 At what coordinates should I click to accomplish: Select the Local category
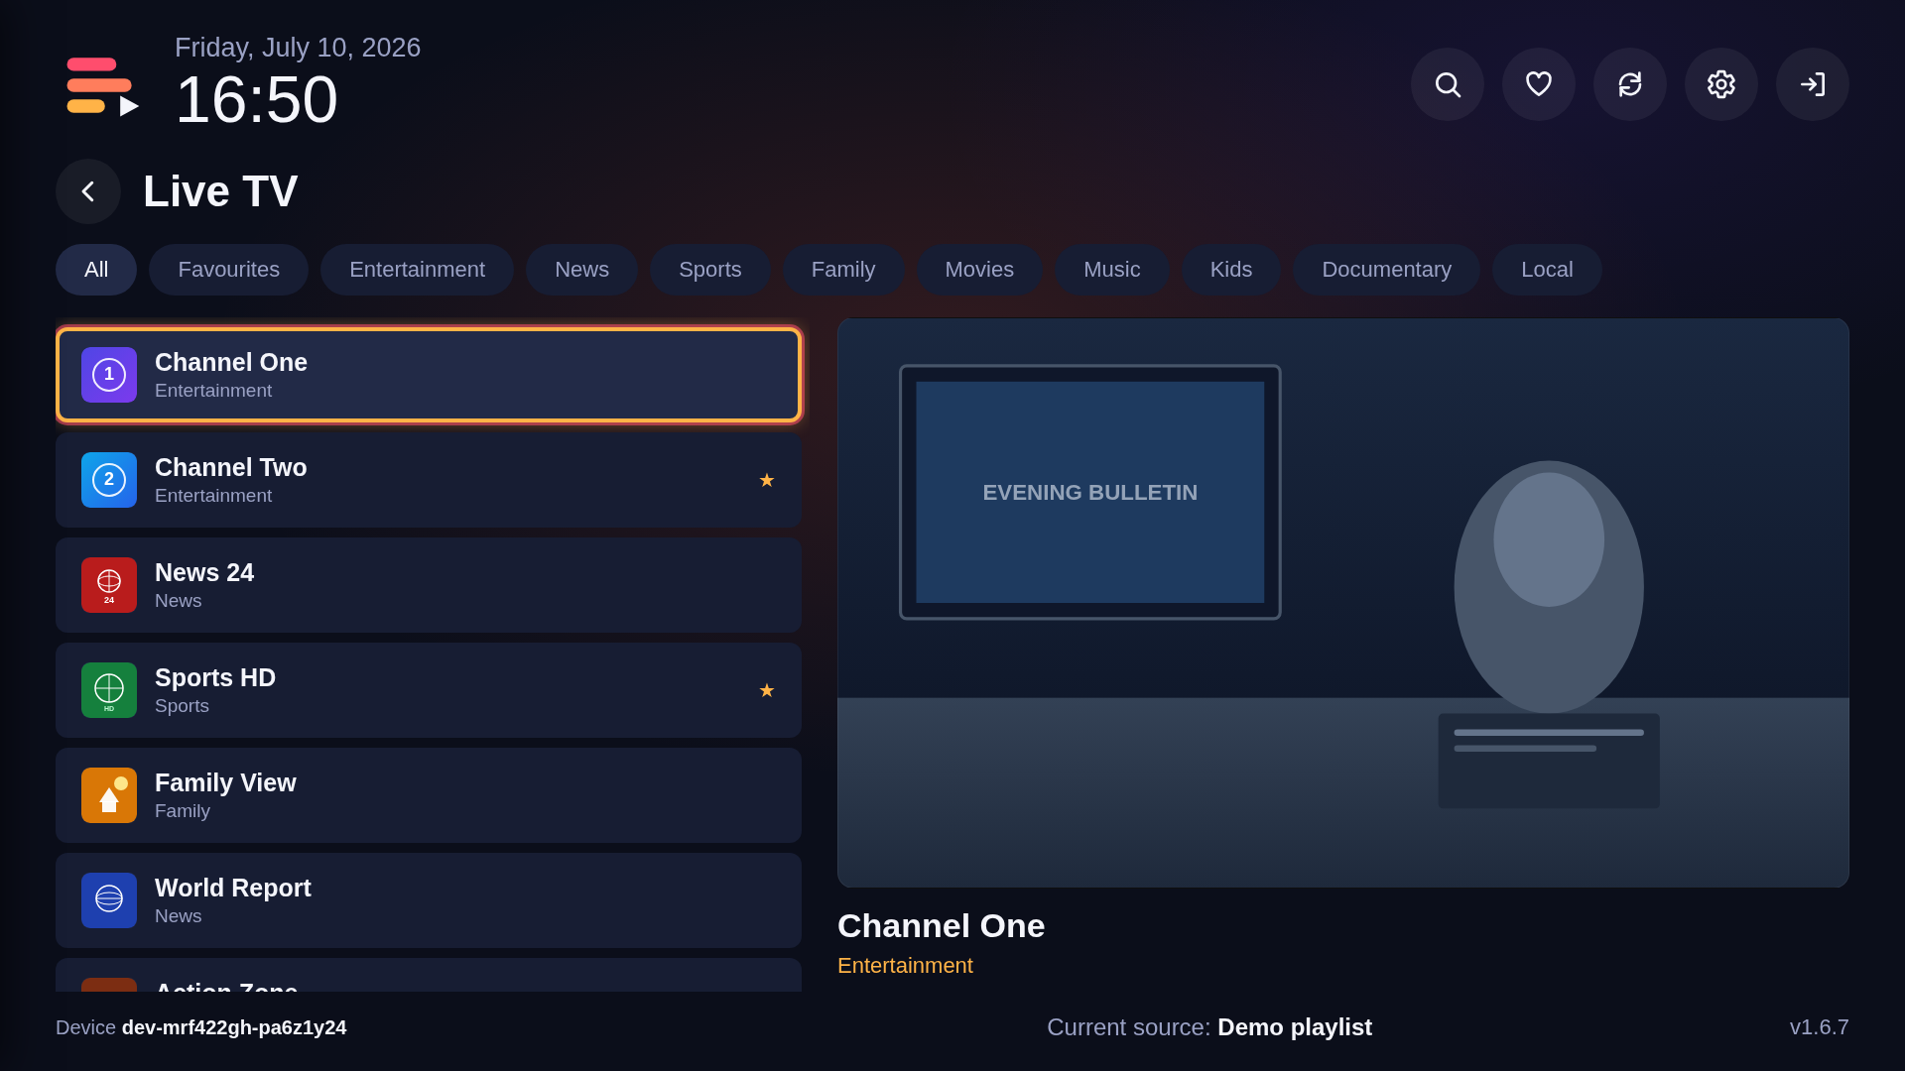click(x=1547, y=270)
